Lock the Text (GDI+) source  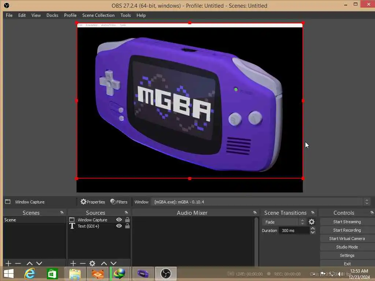pos(127,226)
